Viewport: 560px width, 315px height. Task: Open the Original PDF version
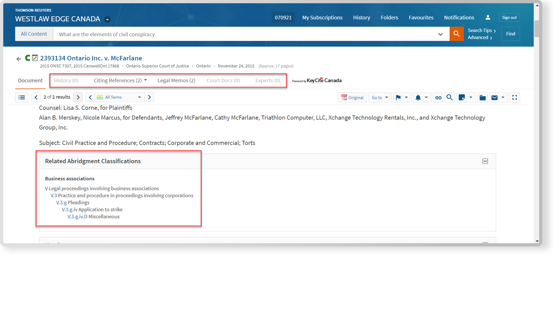coord(352,98)
